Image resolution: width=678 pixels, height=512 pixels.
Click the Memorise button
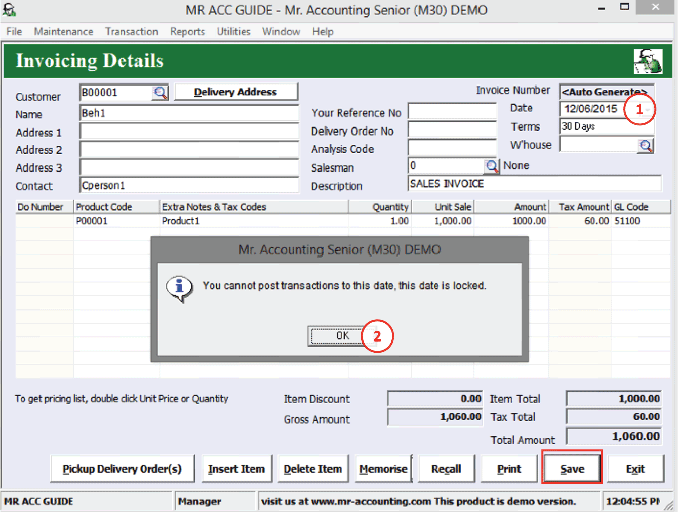click(x=383, y=469)
